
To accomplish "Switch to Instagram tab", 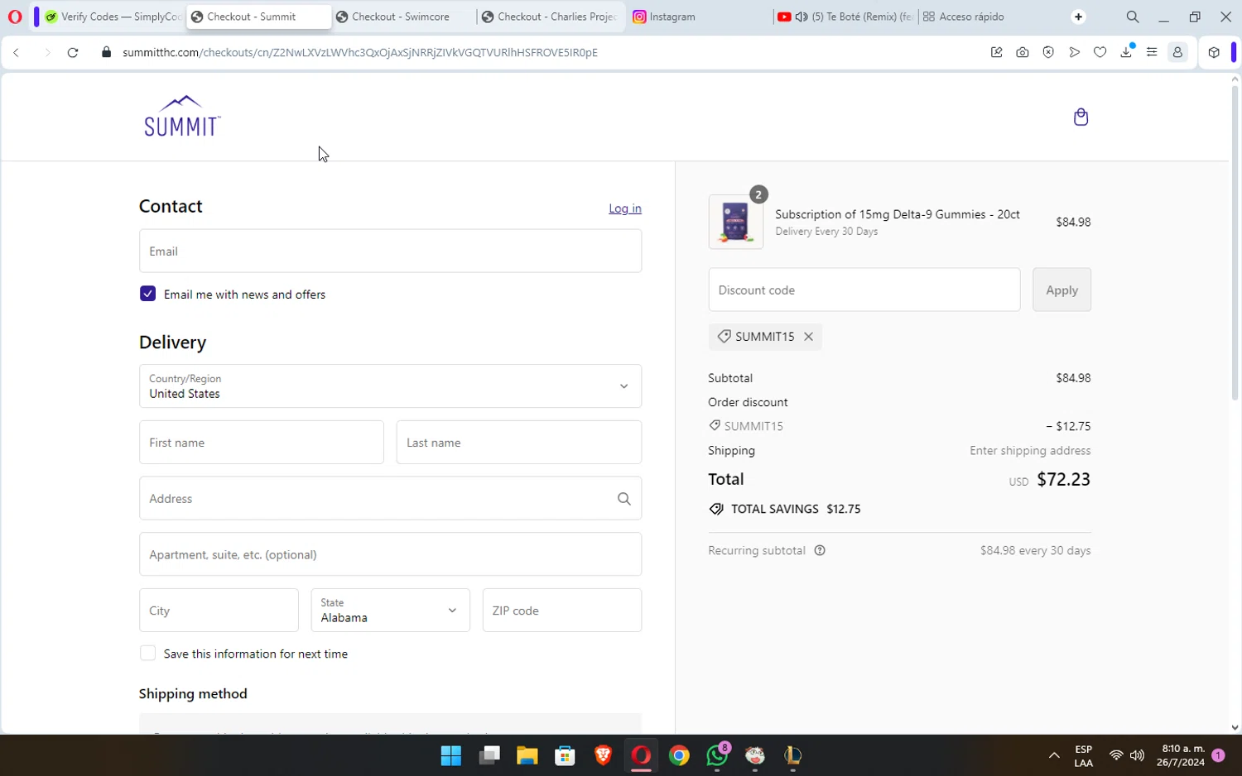I will pyautogui.click(x=700, y=17).
